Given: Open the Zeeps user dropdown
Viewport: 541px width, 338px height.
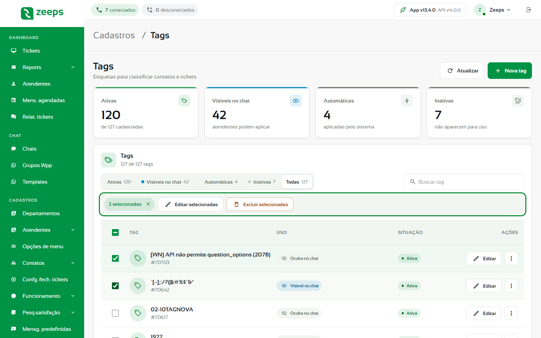Looking at the screenshot, I should point(493,10).
